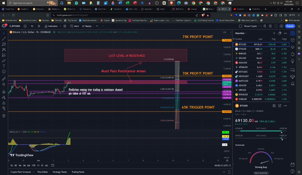The height and width of the screenshot is (175, 302).
Task: Set chart range to 1D
Action: click(x=12, y=165)
